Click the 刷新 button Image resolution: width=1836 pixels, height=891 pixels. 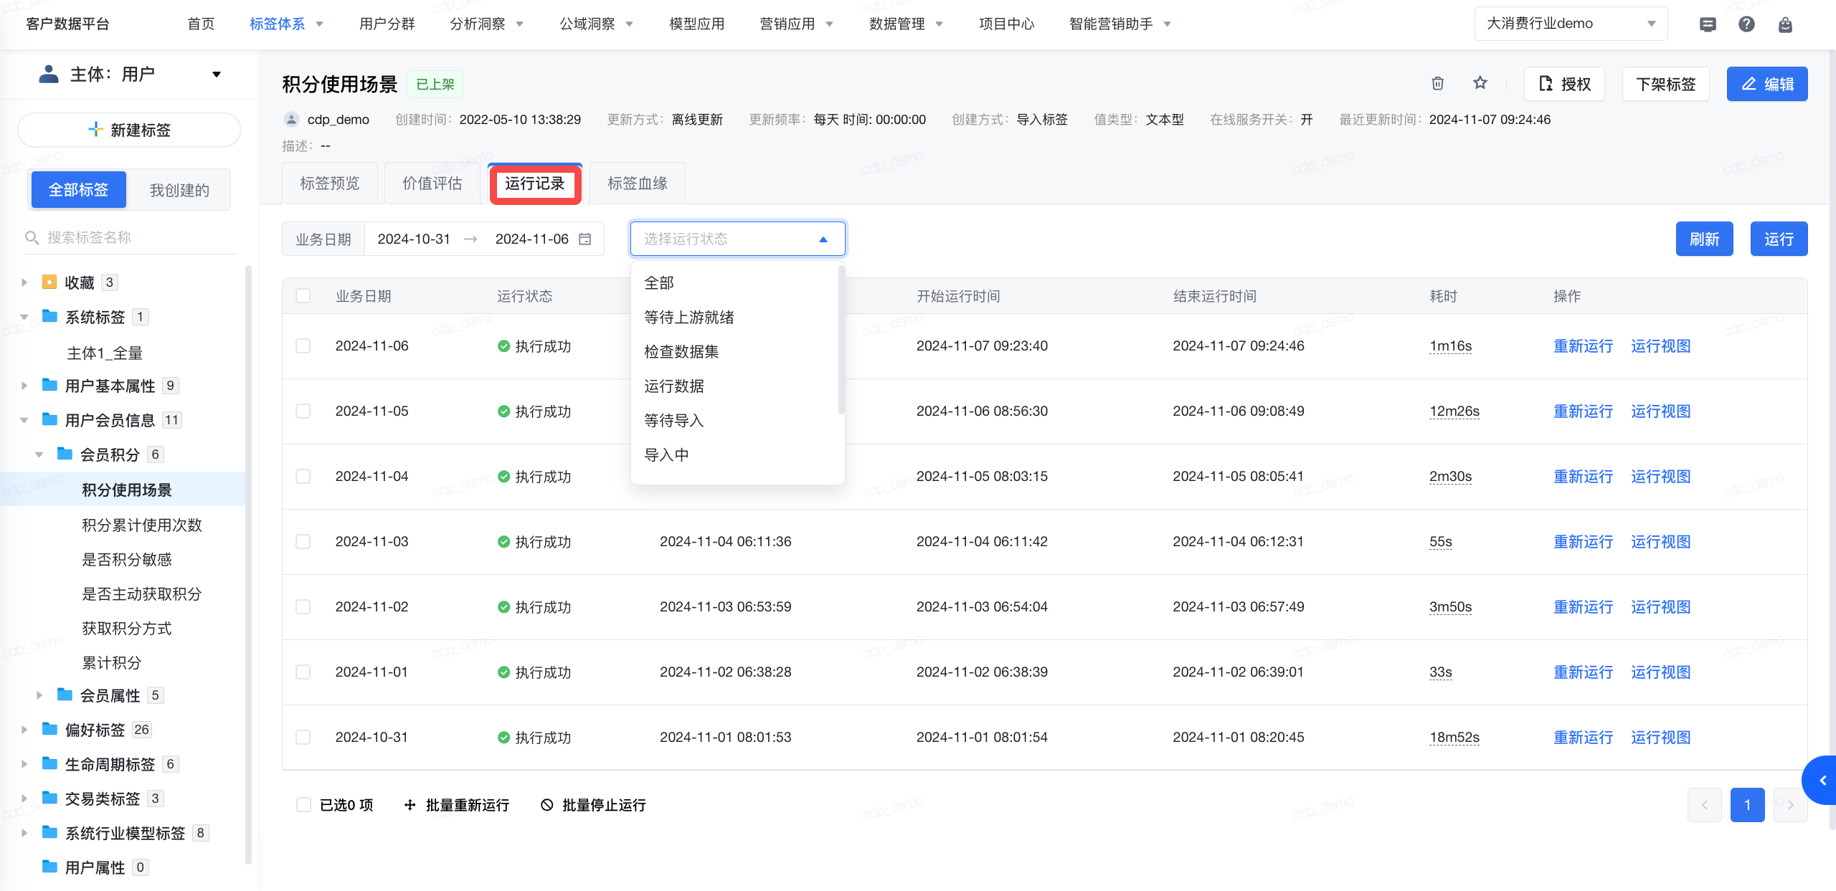pyautogui.click(x=1704, y=239)
